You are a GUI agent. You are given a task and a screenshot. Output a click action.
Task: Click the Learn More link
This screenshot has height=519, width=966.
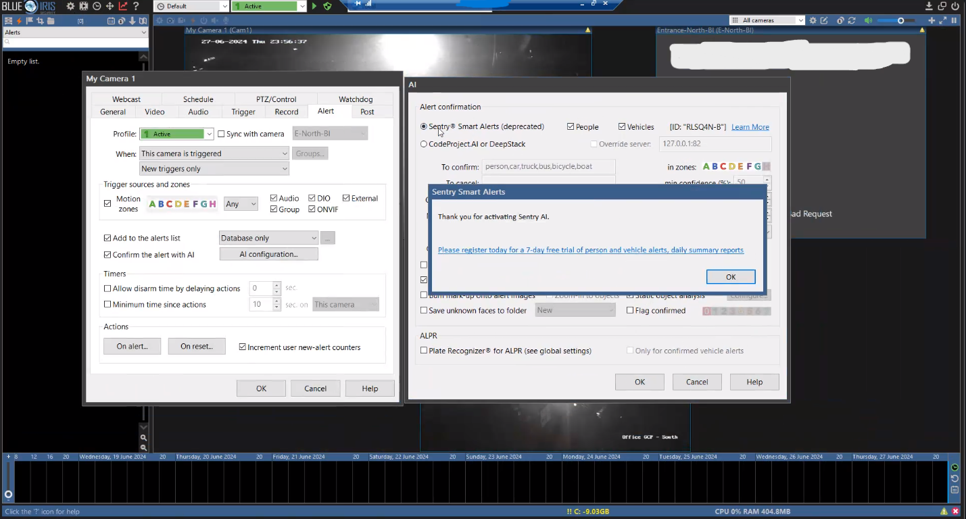[750, 127]
